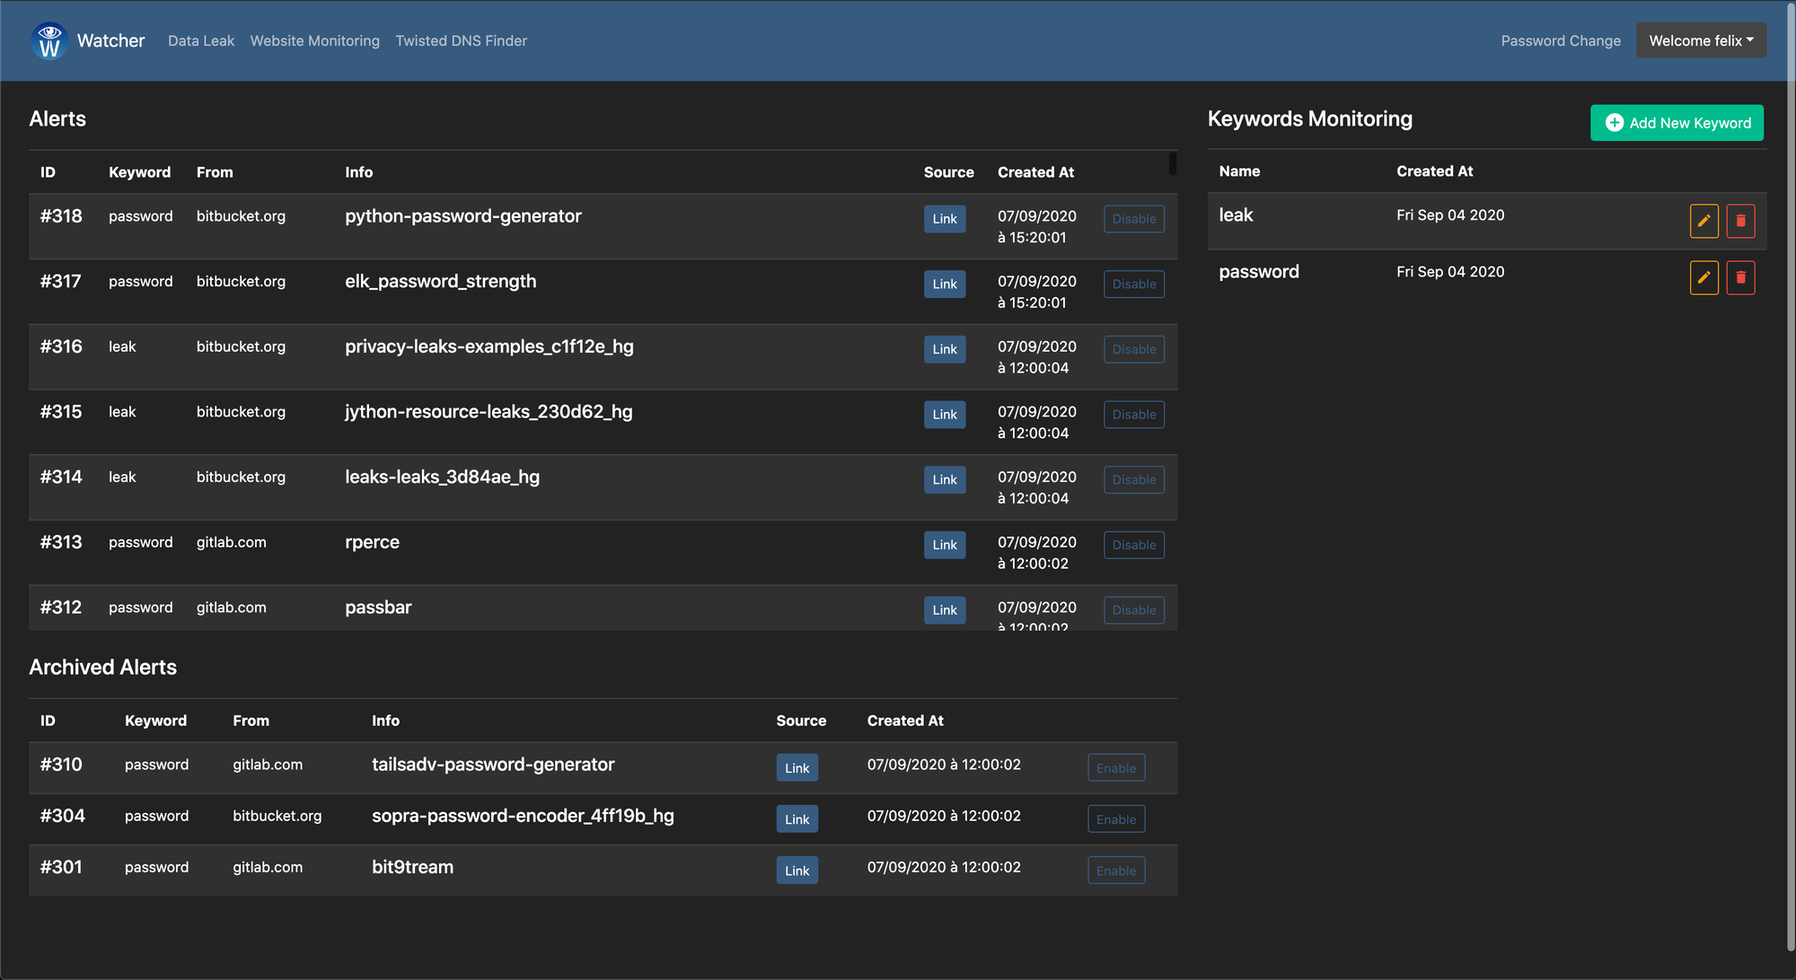Open the Data Leak menu item
Viewport: 1796px width, 980px height.
[x=201, y=40]
